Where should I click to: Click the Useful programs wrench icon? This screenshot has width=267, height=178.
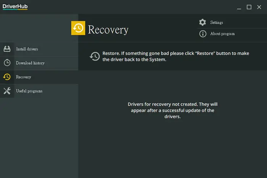click(7, 91)
